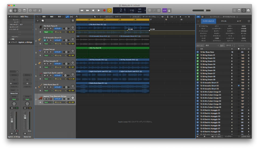Open the Media Browser icon
The height and width of the screenshot is (149, 259).
pyautogui.click(x=248, y=11)
